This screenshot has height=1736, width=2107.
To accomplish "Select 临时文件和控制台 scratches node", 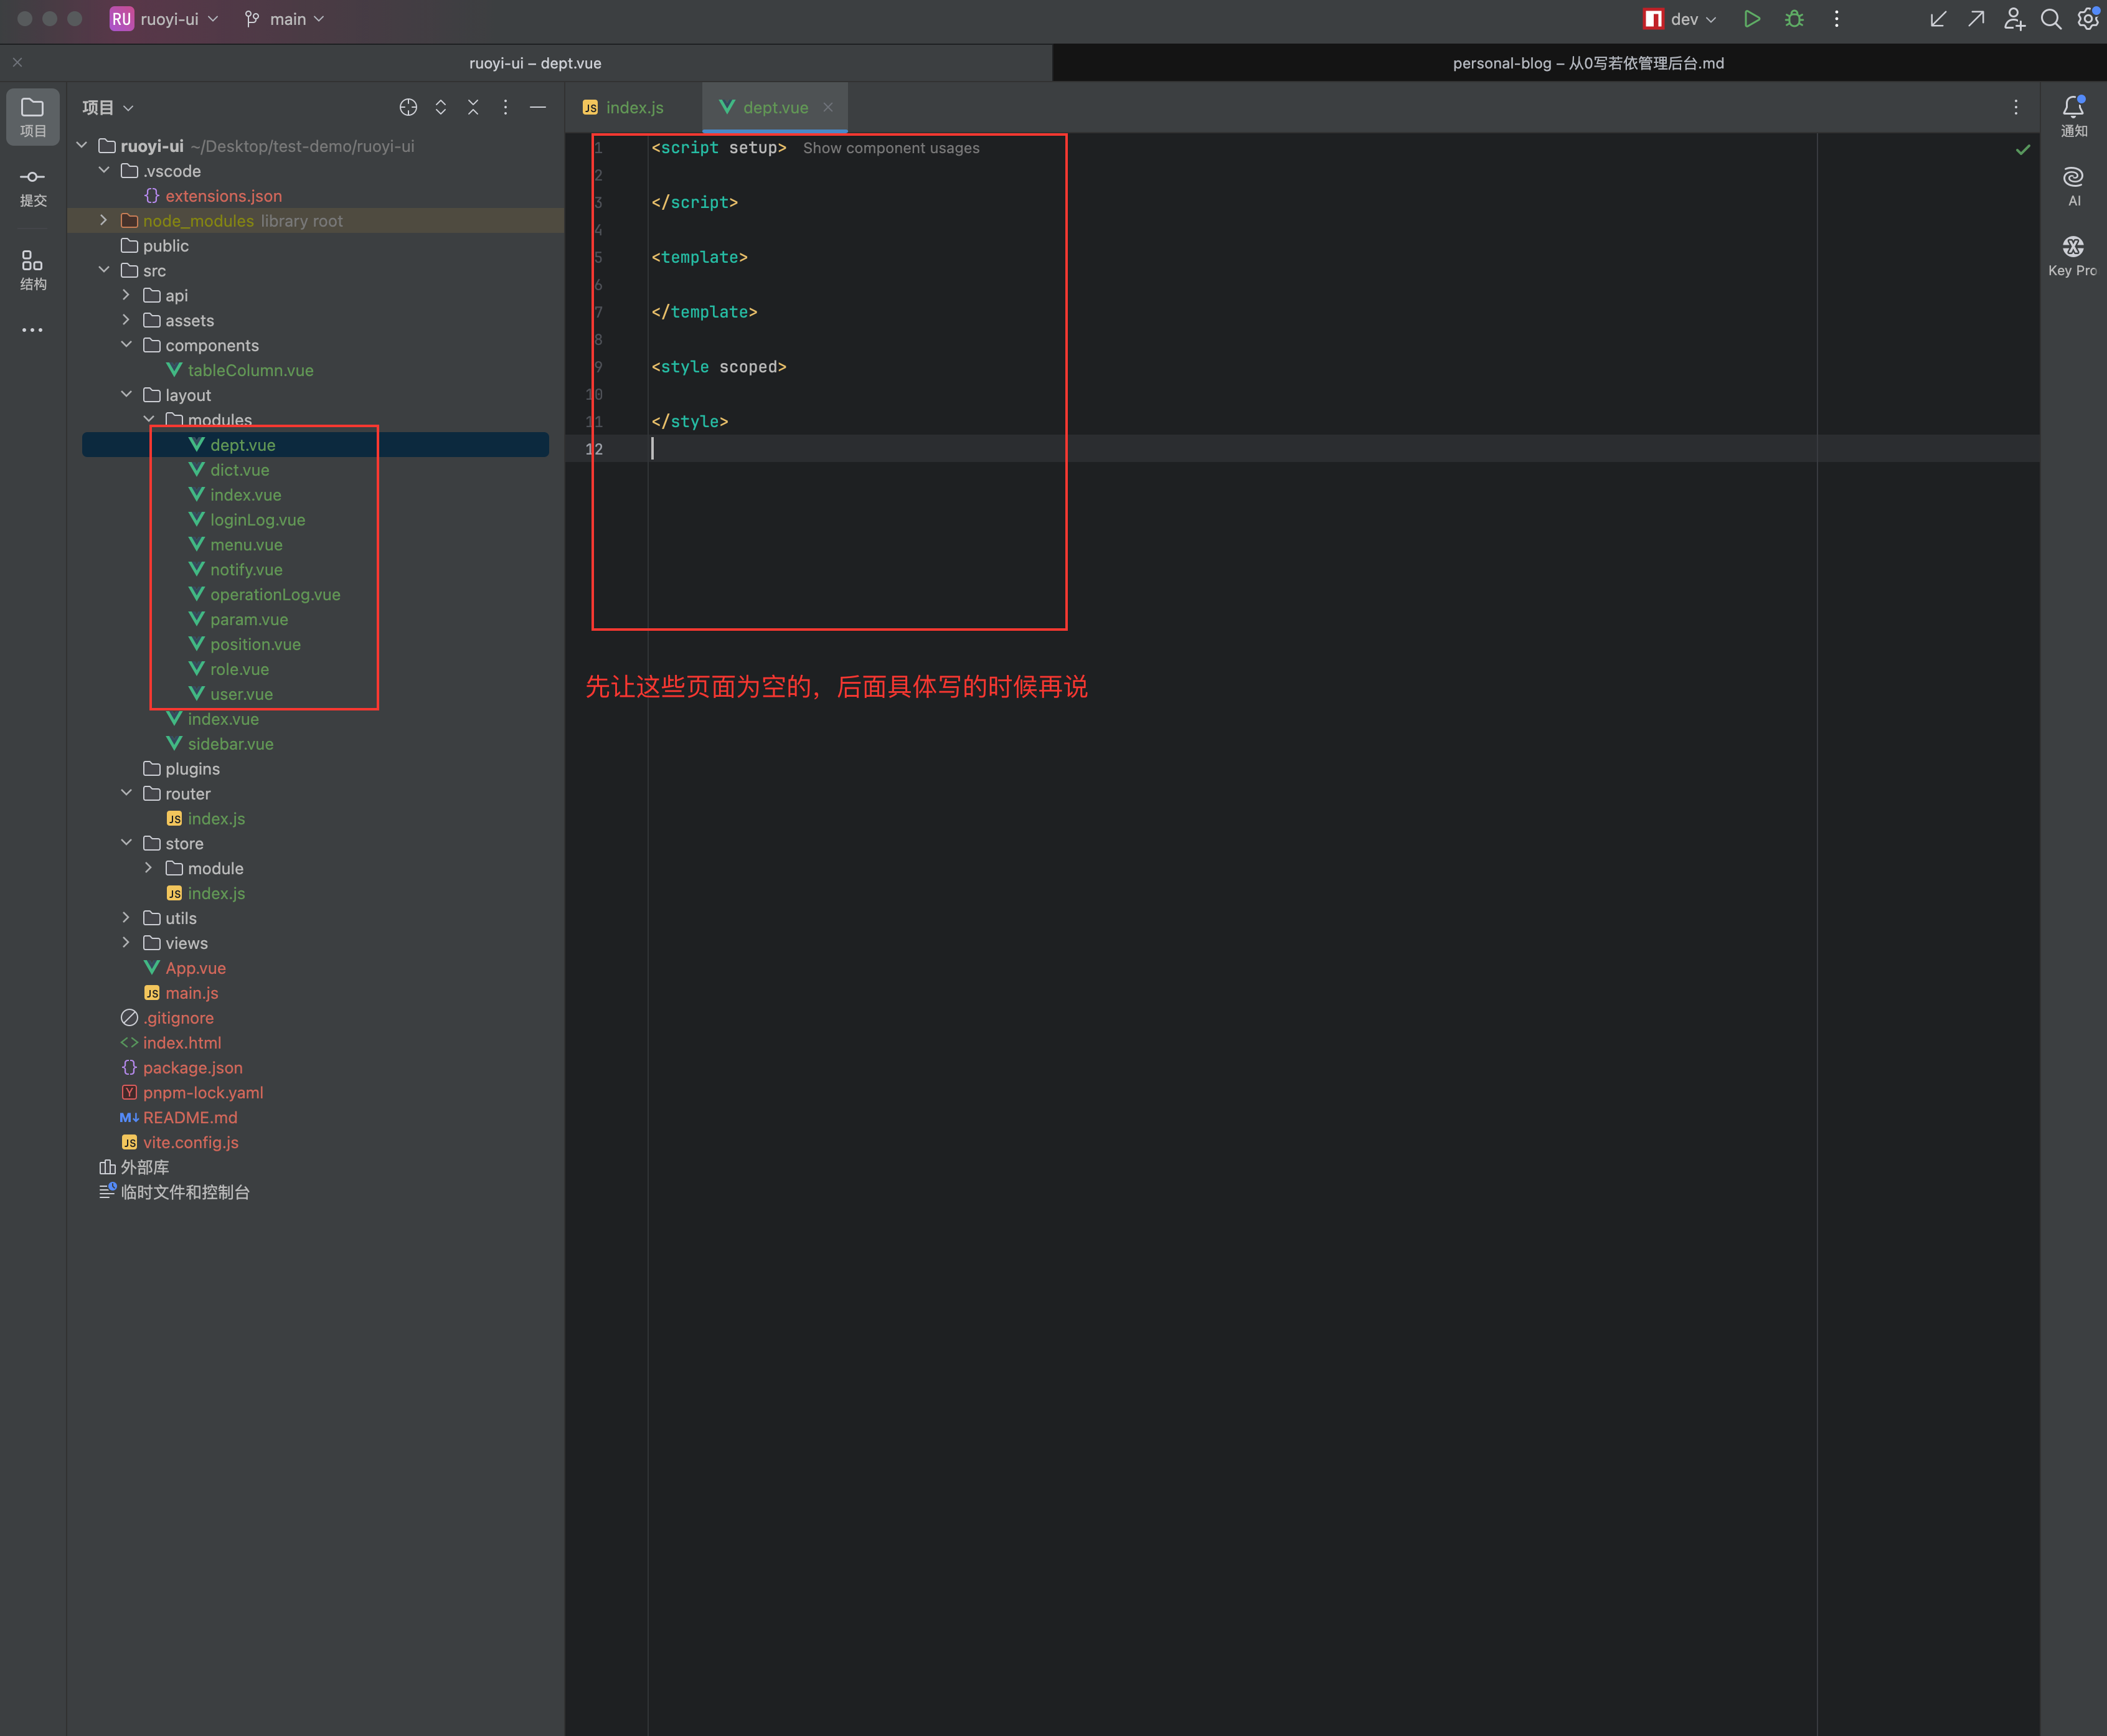I will click(184, 1192).
